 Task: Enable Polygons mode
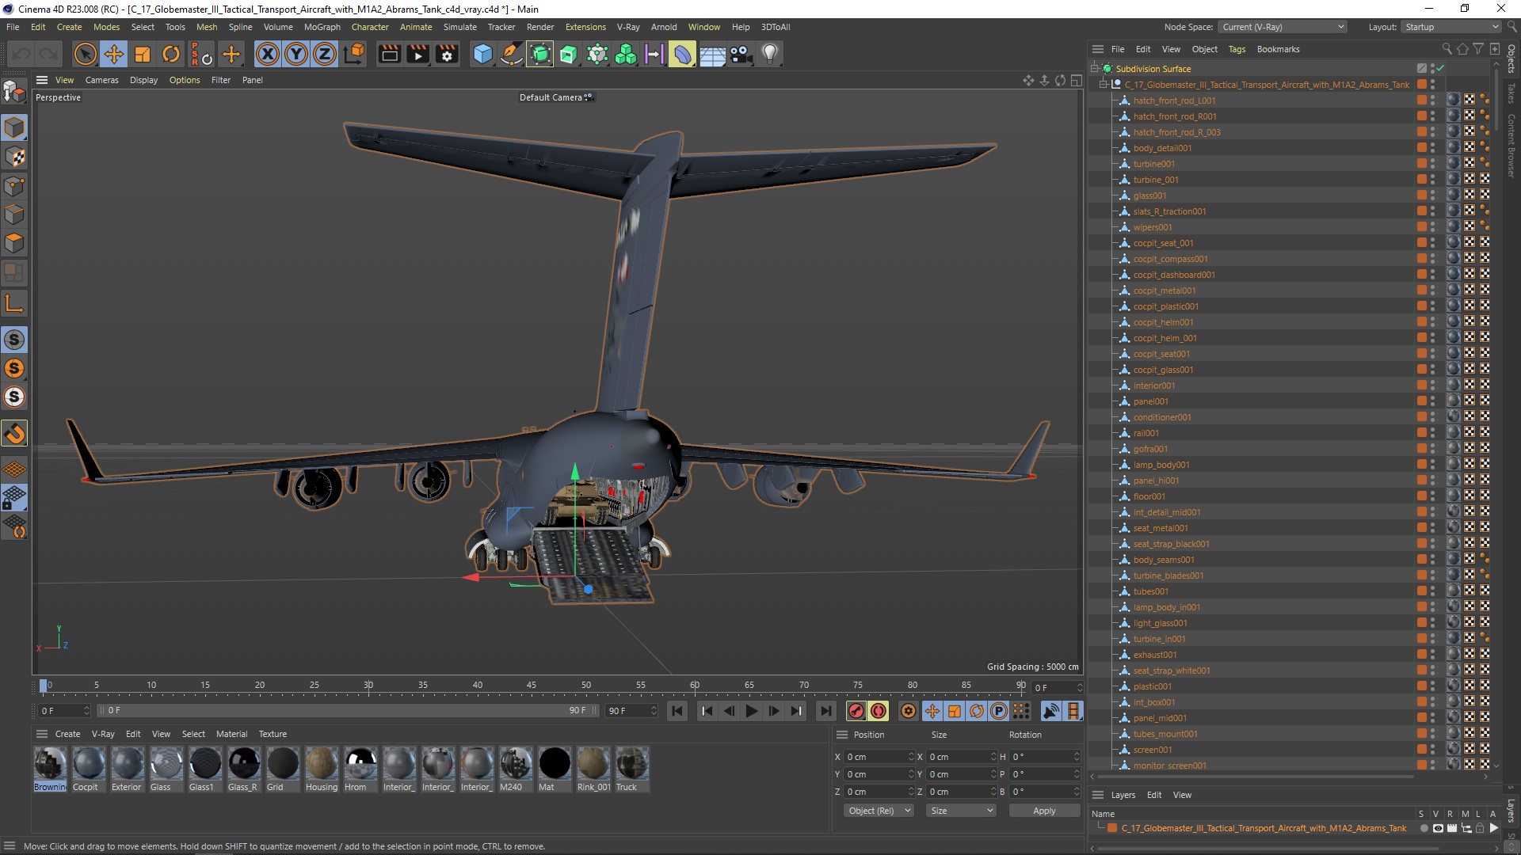(x=14, y=243)
